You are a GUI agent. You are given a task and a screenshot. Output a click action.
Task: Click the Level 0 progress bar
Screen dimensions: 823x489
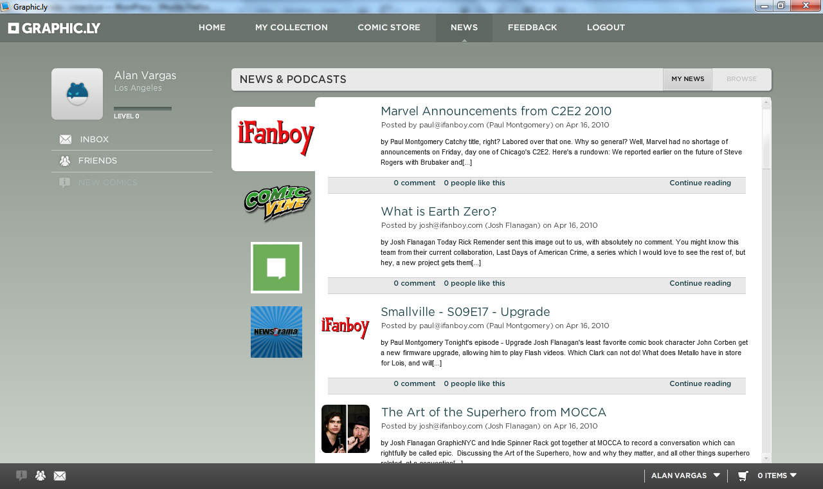click(143, 109)
